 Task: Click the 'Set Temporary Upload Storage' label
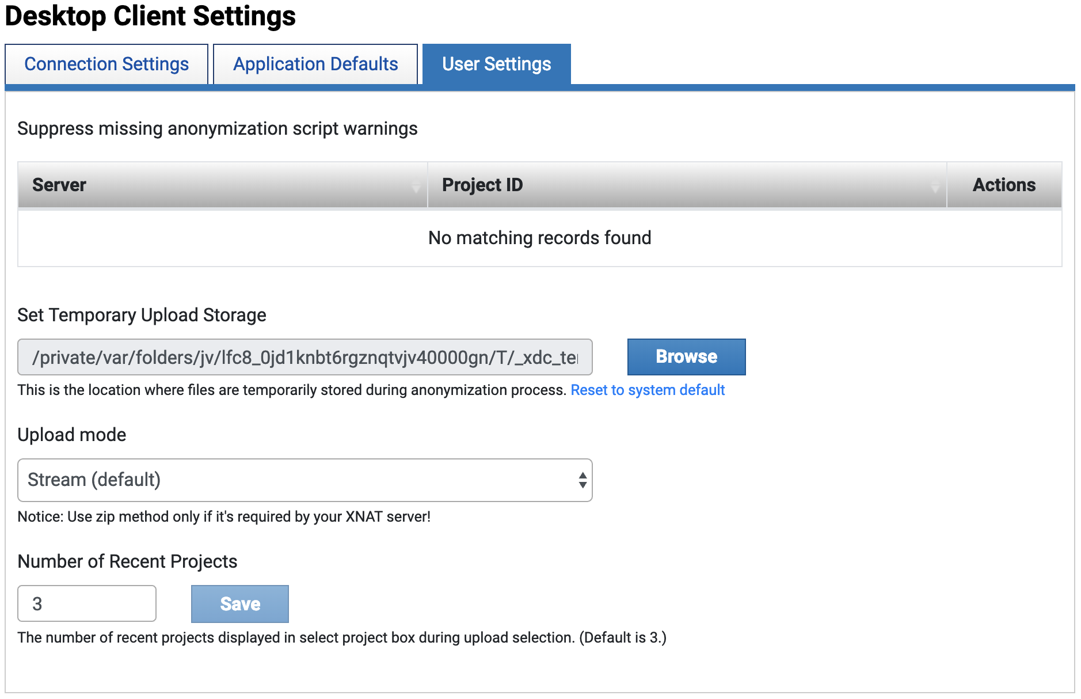142,315
